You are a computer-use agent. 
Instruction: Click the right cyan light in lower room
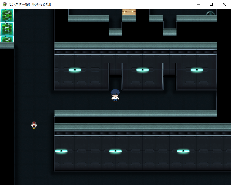pyautogui.click(x=183, y=151)
